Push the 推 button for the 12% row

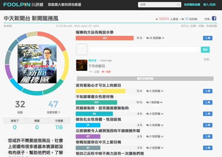pos(208,91)
